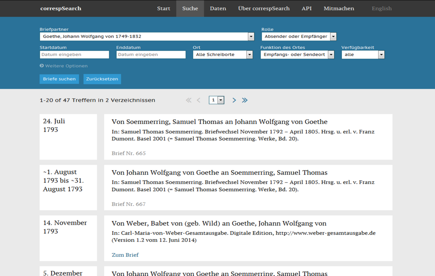Open the Daten menu item

[x=218, y=8]
